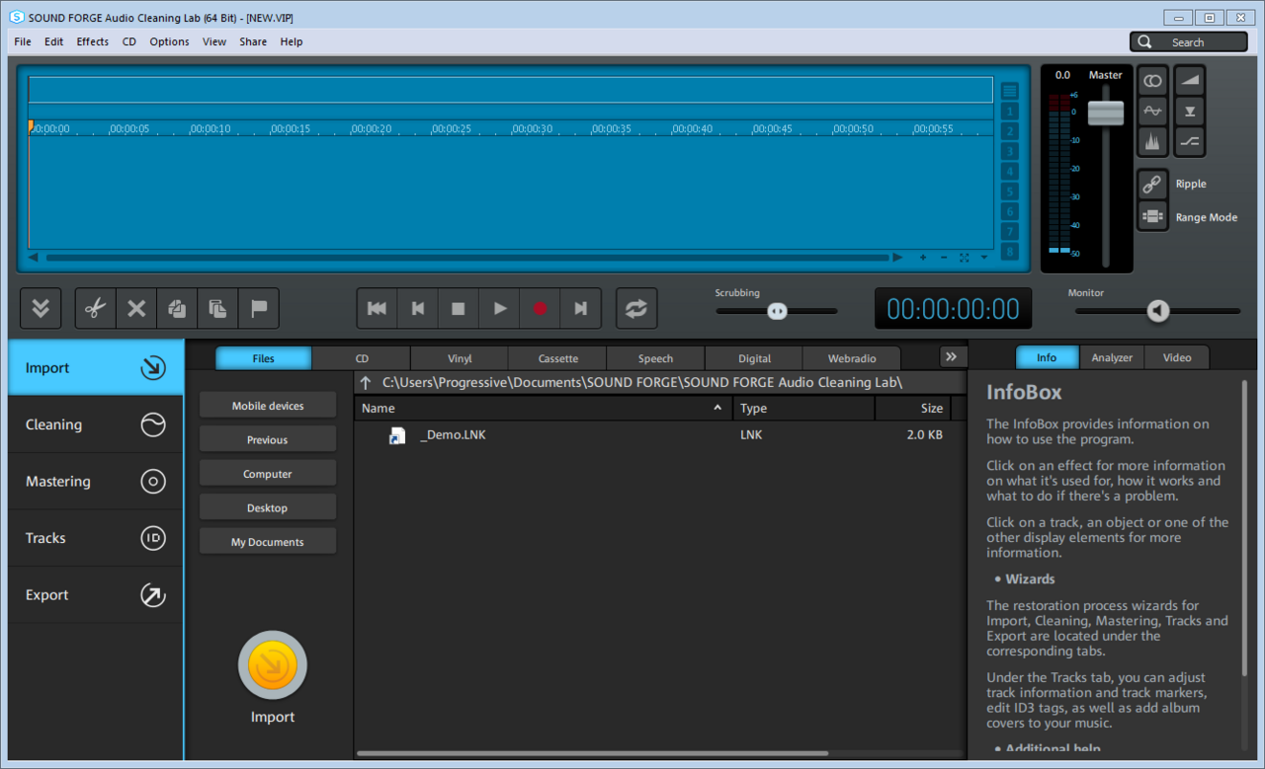Click the My Documents button
Viewport: 1265px width, 769px height.
coord(268,542)
